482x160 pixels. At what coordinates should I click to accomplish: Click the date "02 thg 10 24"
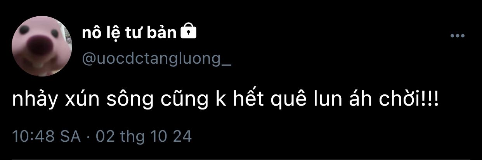click(x=144, y=137)
